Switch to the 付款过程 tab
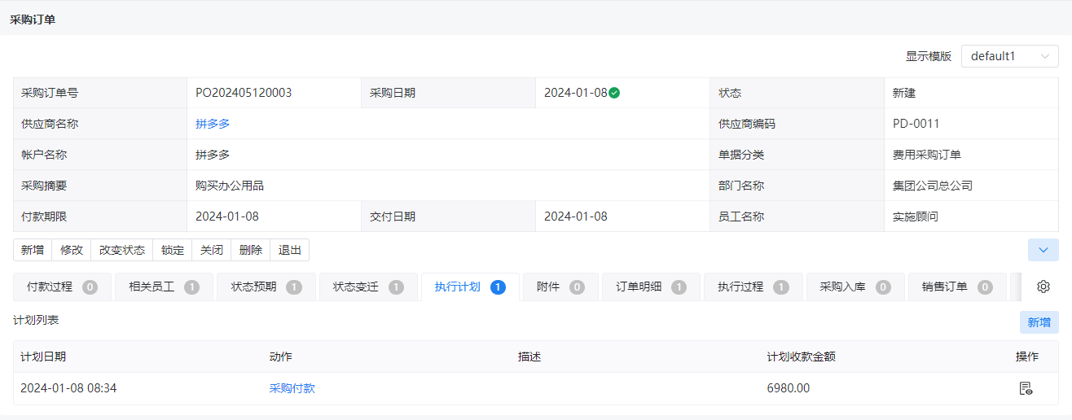The width and height of the screenshot is (1072, 420). [x=63, y=287]
